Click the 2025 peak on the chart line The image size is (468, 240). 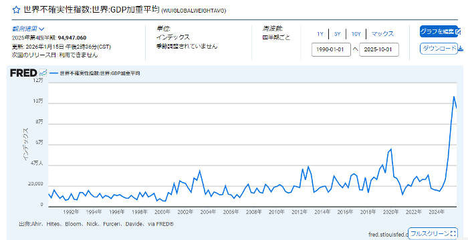pyautogui.click(x=454, y=97)
